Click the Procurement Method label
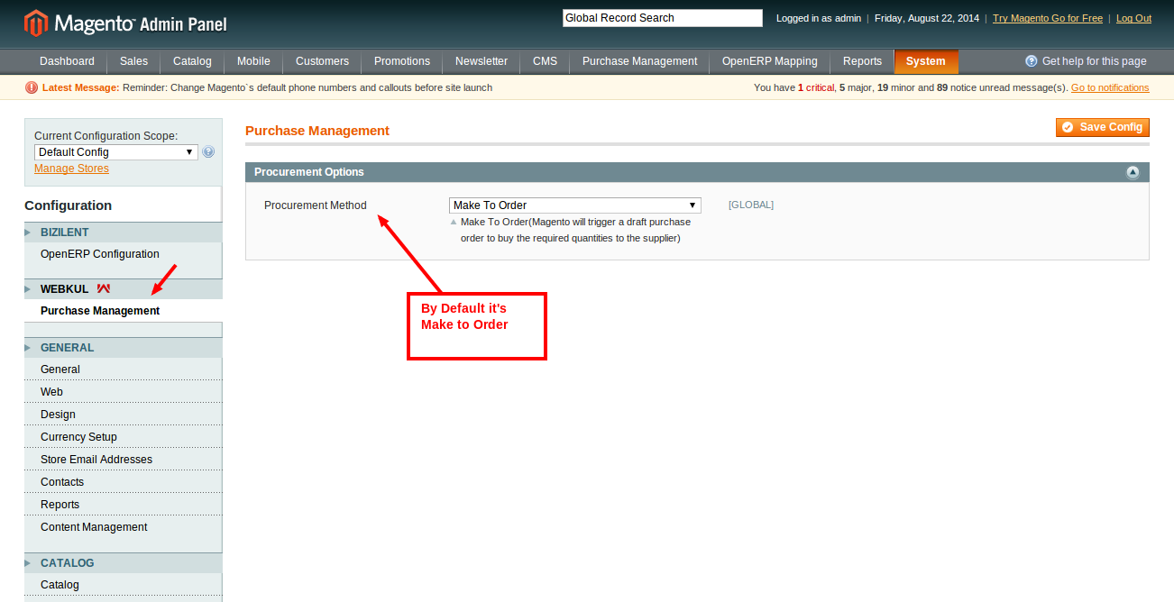Image resolution: width=1174 pixels, height=602 pixels. pos(316,205)
